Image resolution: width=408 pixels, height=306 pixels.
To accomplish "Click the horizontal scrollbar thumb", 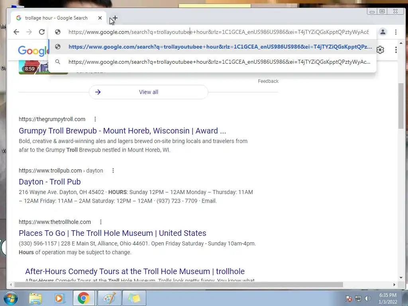I will 178,284.
